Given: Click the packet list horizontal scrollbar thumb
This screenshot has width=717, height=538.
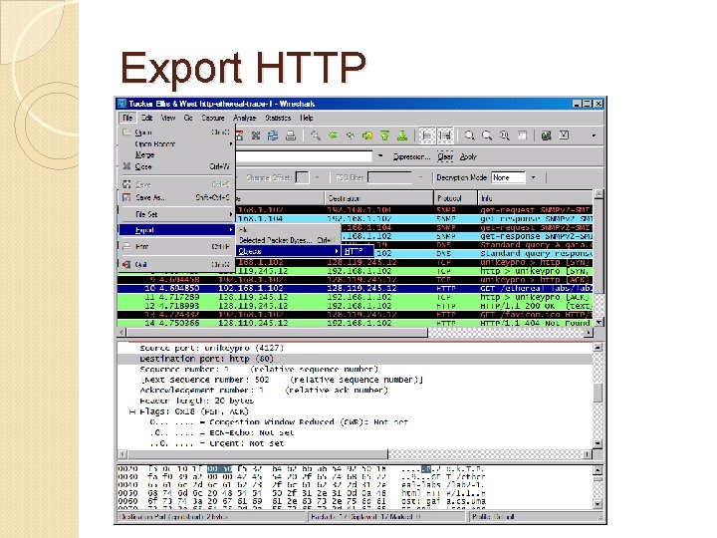Looking at the screenshot, I should point(277,333).
